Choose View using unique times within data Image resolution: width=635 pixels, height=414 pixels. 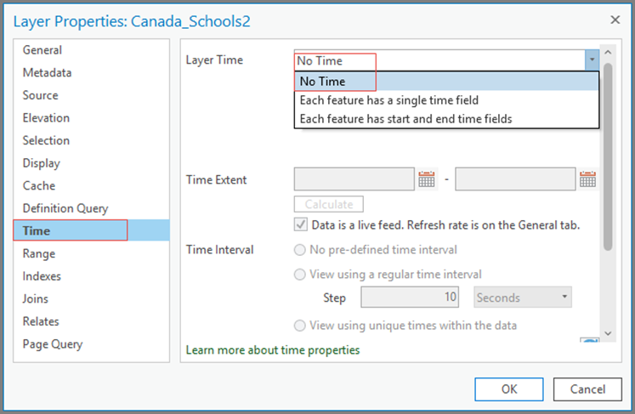pos(300,326)
